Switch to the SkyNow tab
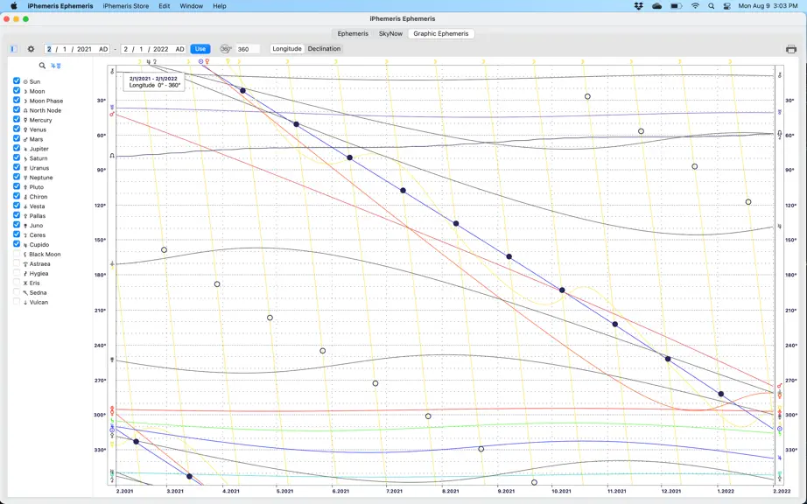Viewport: 807px width, 504px height. pos(390,33)
